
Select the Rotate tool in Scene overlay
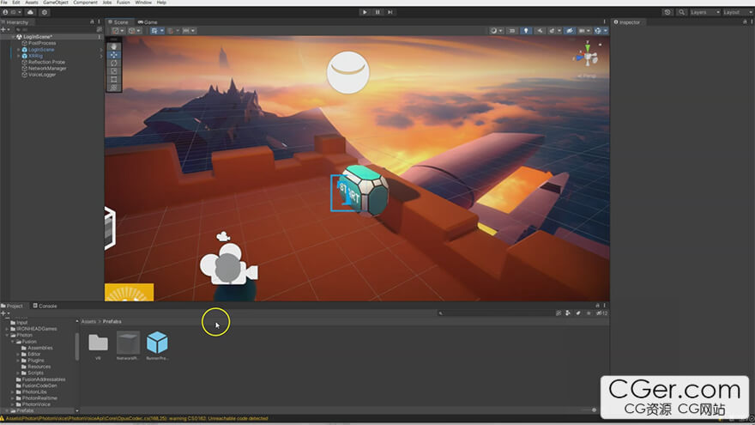coord(114,63)
